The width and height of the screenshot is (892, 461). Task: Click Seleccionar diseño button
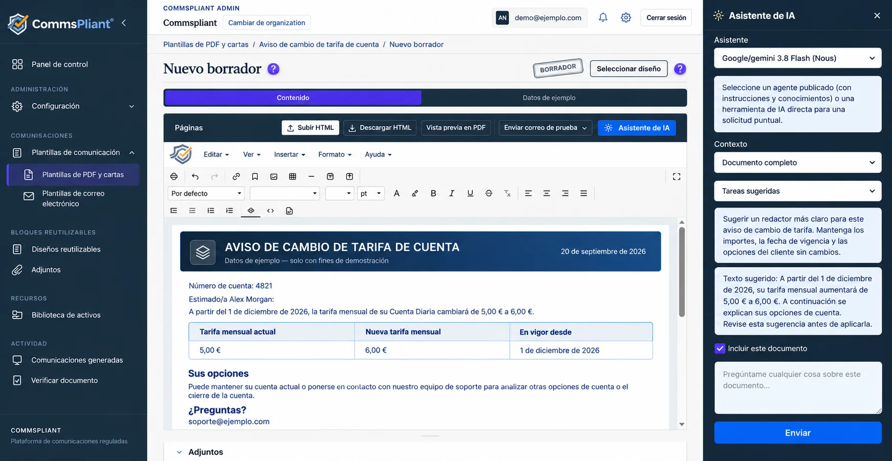(x=628, y=68)
